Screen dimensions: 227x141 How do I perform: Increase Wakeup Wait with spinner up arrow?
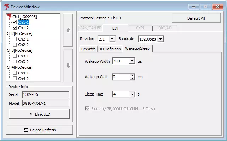132,75
